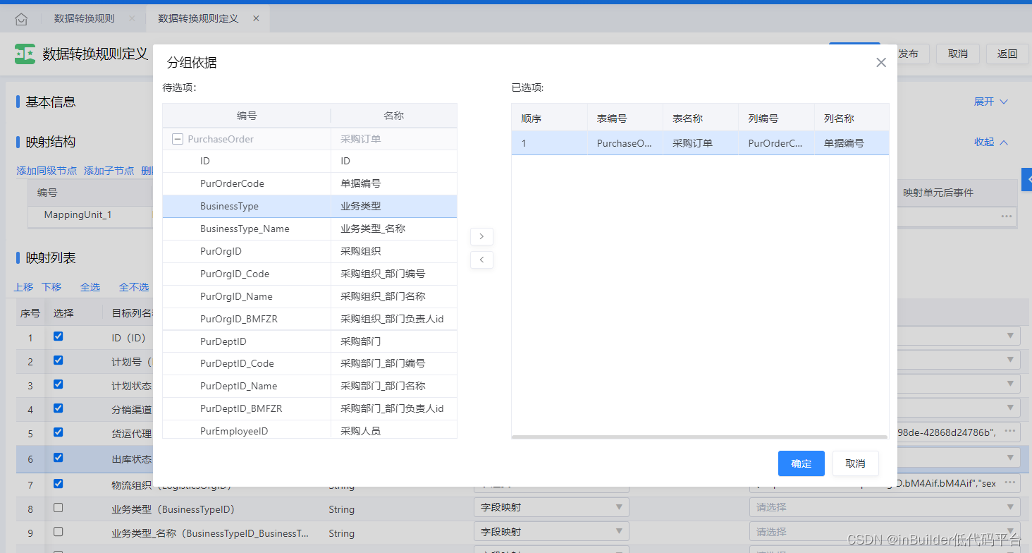The image size is (1032, 553).
Task: Click the 顺序 column header
Action: point(549,119)
